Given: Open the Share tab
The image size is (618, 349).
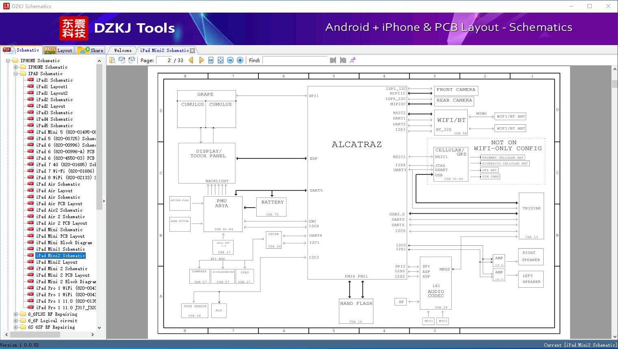Looking at the screenshot, I should (90, 50).
